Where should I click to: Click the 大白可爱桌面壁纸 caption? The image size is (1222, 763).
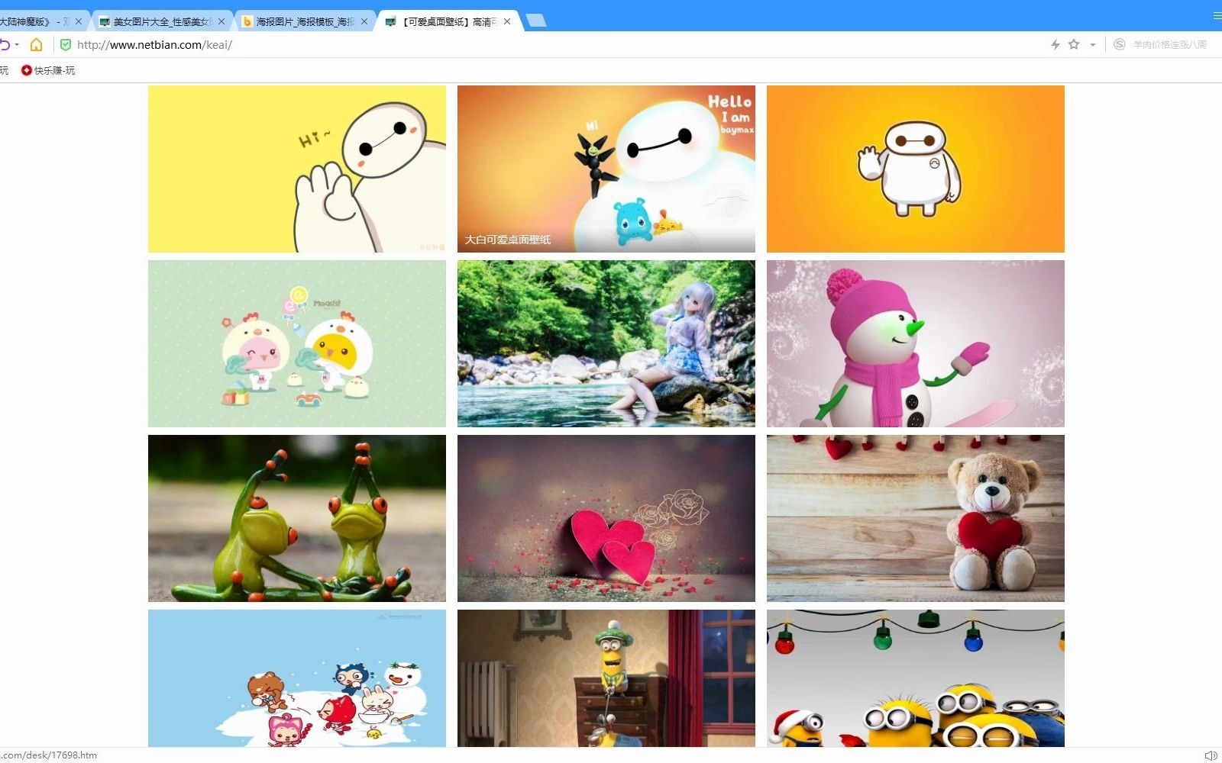tap(508, 240)
